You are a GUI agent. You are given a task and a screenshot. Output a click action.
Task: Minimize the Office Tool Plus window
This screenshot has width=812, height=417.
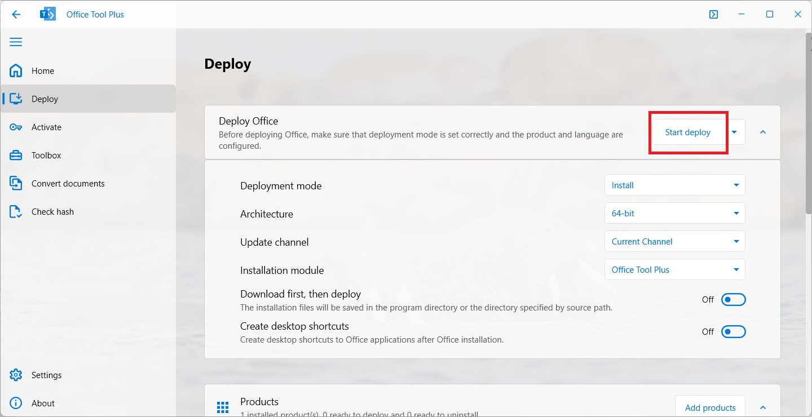[742, 15]
